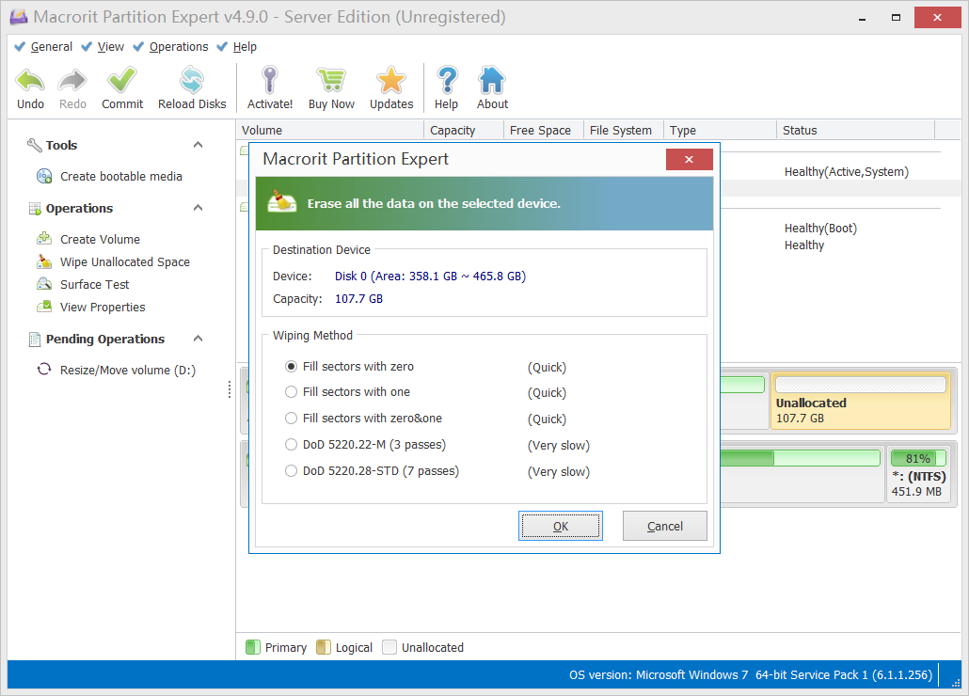Open the Operations menu
This screenshot has height=696, width=969.
pyautogui.click(x=179, y=47)
